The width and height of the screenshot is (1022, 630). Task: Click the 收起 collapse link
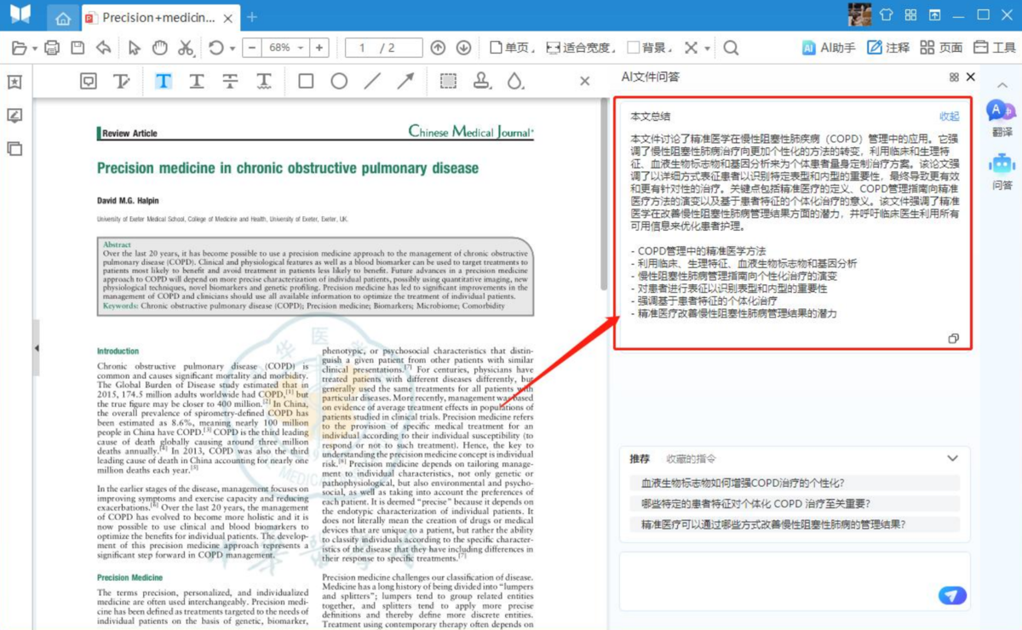tap(949, 117)
